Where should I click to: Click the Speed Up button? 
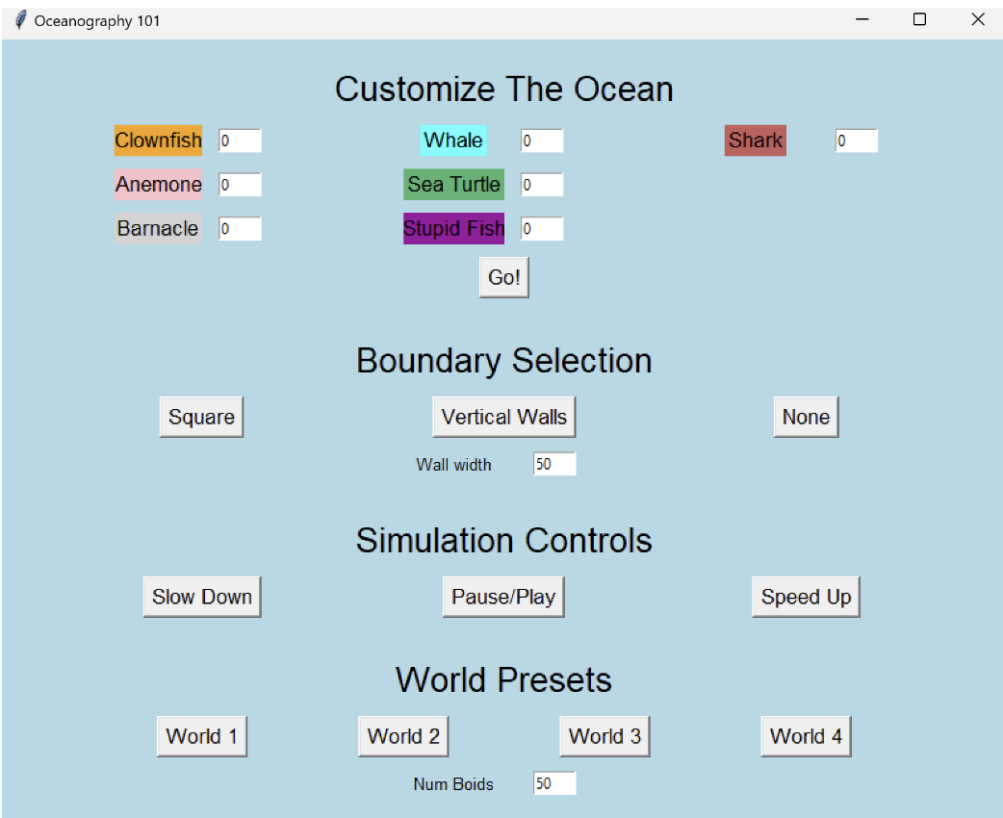point(806,597)
